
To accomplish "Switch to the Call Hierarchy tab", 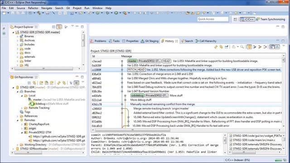I will (206, 41).
